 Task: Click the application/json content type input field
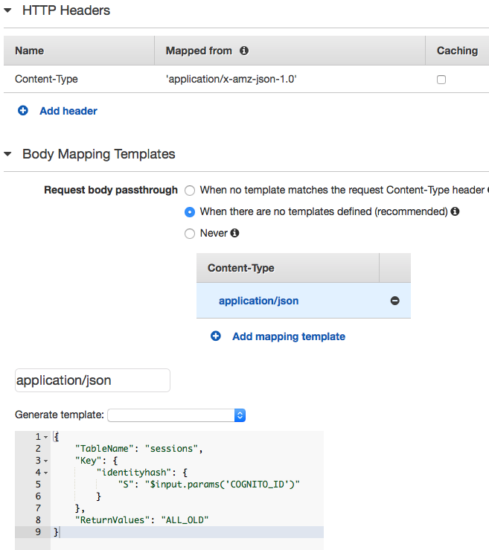tap(92, 380)
